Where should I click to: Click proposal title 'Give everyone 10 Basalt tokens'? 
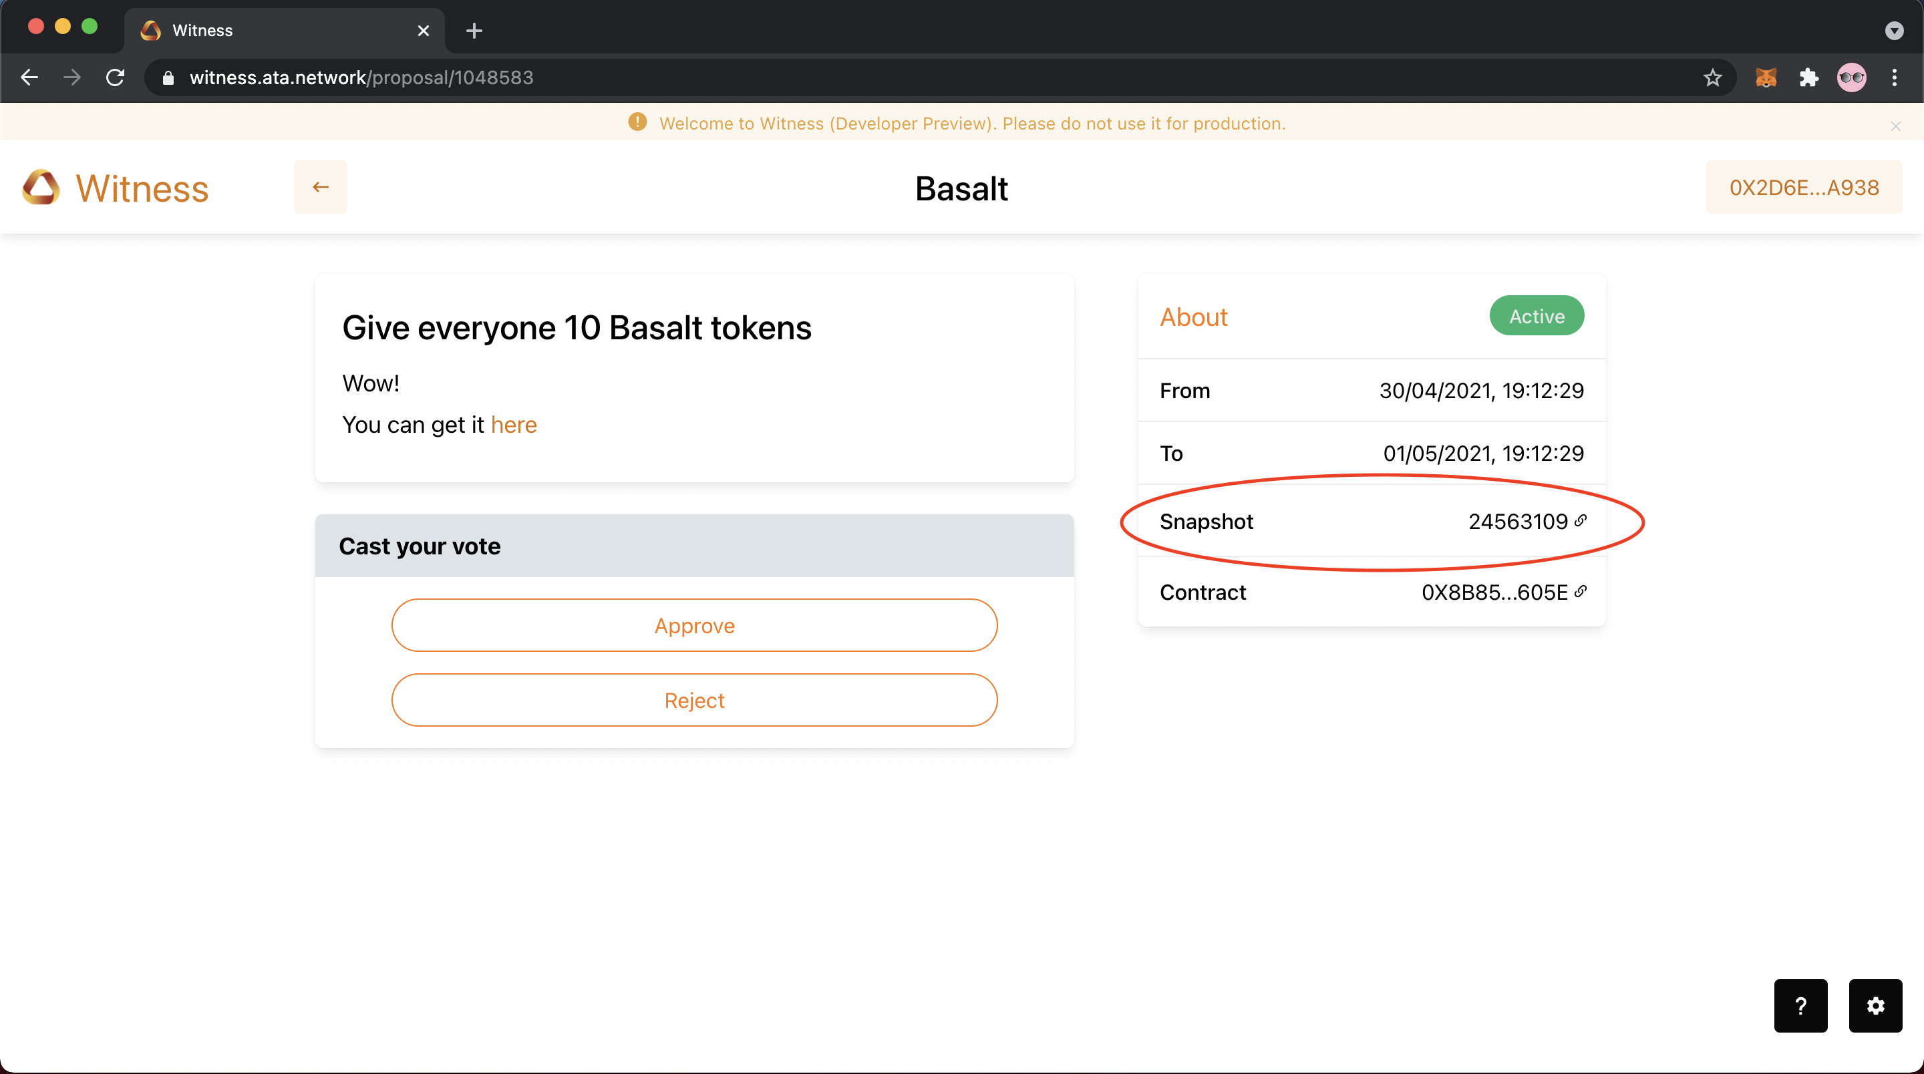tap(577, 328)
